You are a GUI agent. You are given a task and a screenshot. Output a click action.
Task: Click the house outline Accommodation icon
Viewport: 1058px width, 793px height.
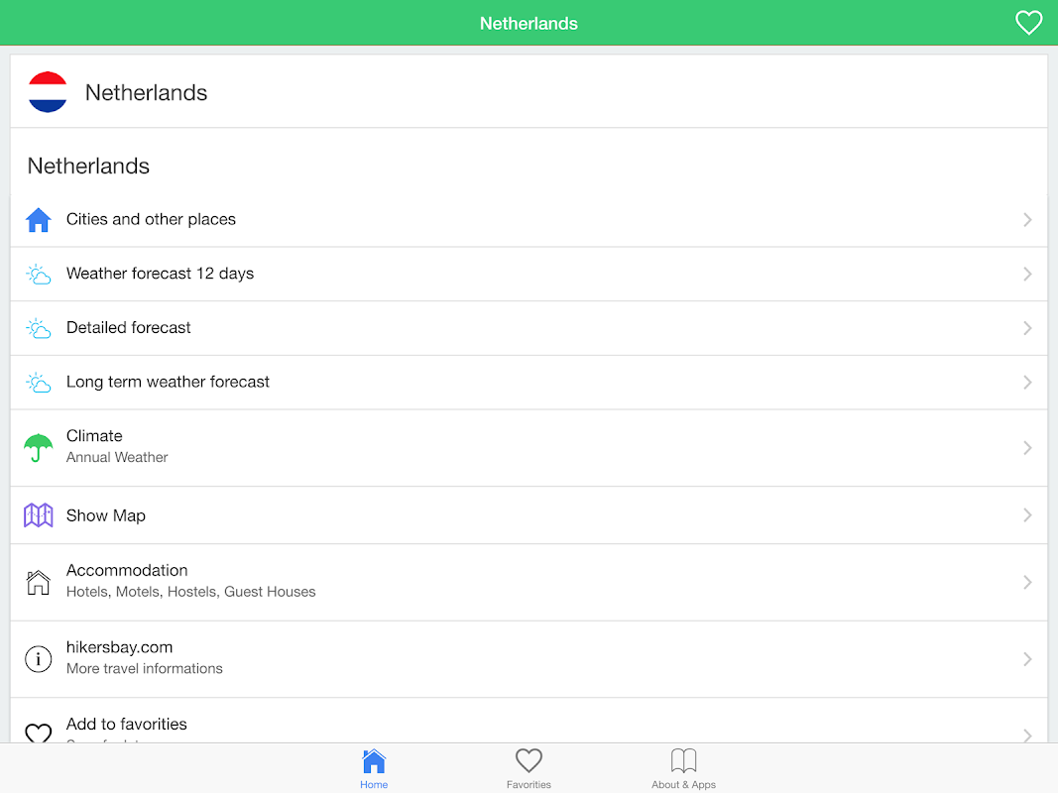(39, 582)
